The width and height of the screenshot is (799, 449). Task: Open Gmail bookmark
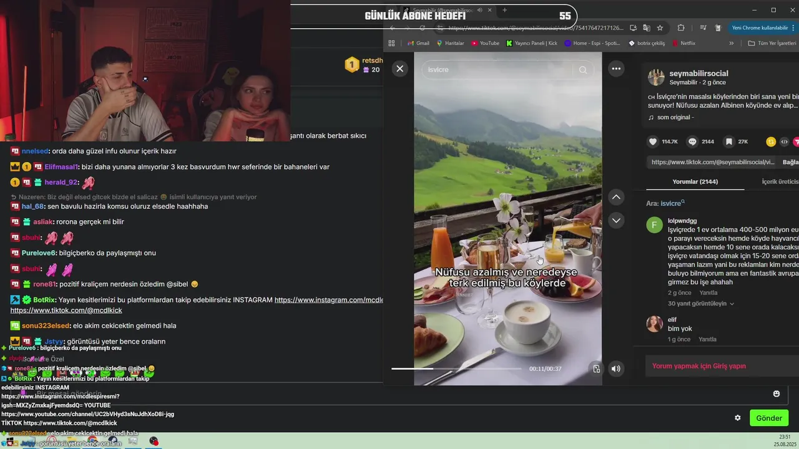pyautogui.click(x=418, y=43)
